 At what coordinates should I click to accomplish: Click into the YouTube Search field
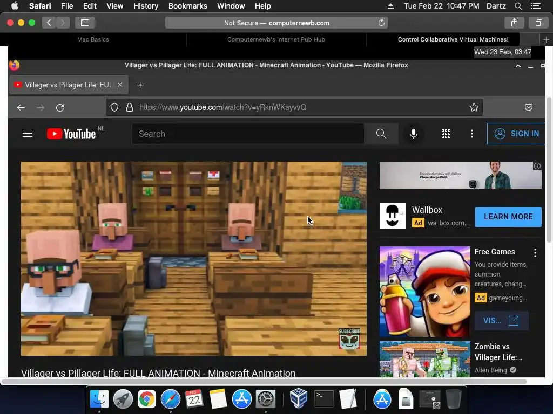coord(248,134)
